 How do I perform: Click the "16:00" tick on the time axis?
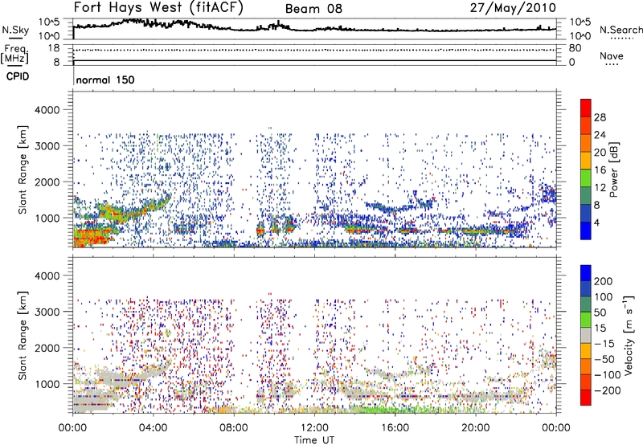pos(395,428)
